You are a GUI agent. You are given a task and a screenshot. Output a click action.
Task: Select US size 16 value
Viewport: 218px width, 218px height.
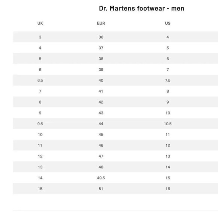point(168,189)
